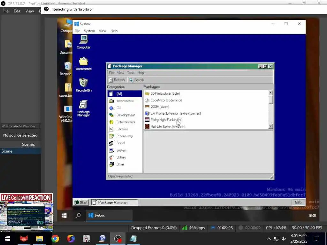Screen dimensions: 327x245
Task: Open the Sysbox View menu
Action: click(103, 31)
